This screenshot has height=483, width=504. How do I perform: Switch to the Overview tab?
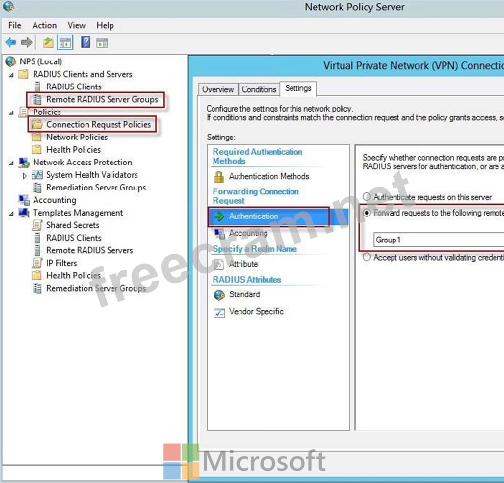click(x=218, y=89)
